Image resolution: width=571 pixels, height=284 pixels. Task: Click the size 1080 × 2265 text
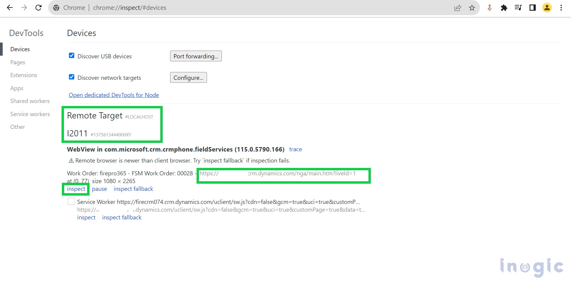tap(114, 181)
